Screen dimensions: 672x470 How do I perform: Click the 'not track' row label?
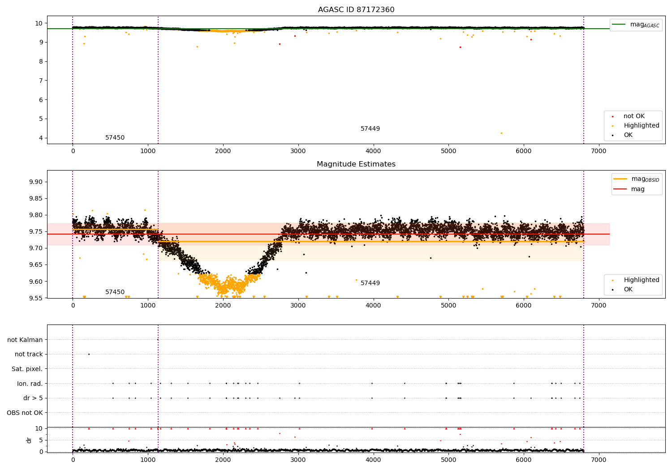pyautogui.click(x=29, y=354)
